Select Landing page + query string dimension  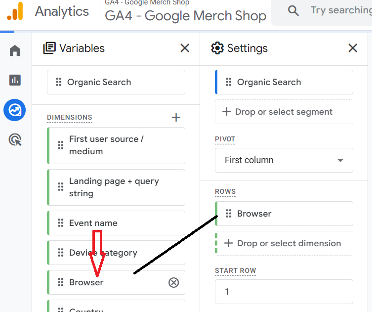[x=116, y=187]
